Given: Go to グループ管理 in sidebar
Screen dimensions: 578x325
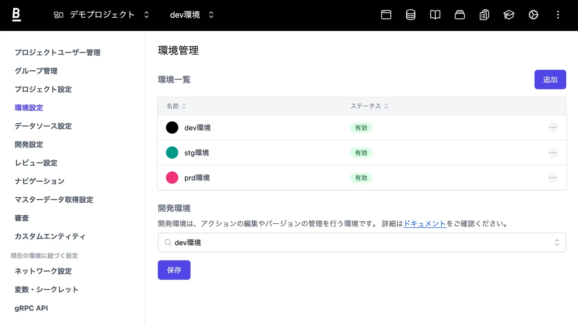Looking at the screenshot, I should [x=36, y=71].
